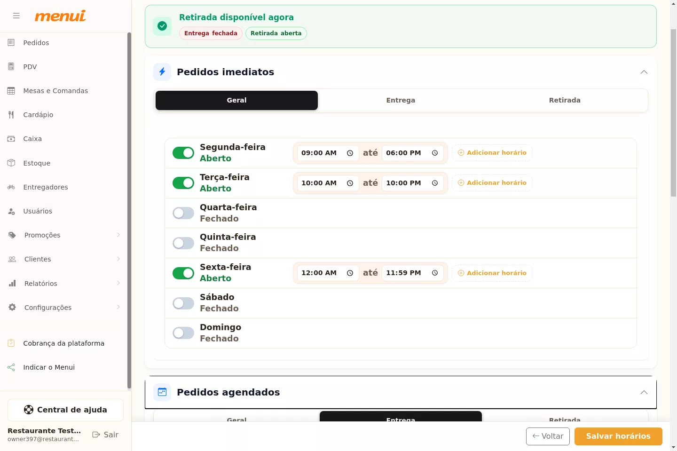The image size is (677, 451).
Task: Open PDV via its calculator icon
Action: [11, 67]
